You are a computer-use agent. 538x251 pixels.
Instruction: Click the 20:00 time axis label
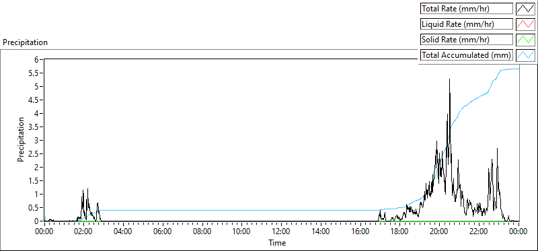(x=439, y=231)
